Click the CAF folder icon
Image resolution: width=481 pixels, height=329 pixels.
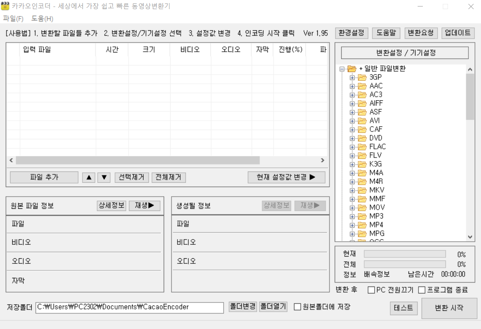coord(362,129)
